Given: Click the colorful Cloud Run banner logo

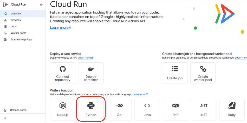Looking at the screenshot, I should point(225,14).
